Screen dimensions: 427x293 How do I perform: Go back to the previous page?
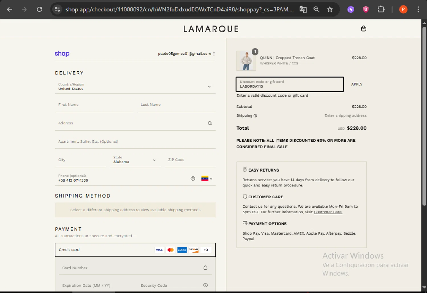(9, 9)
